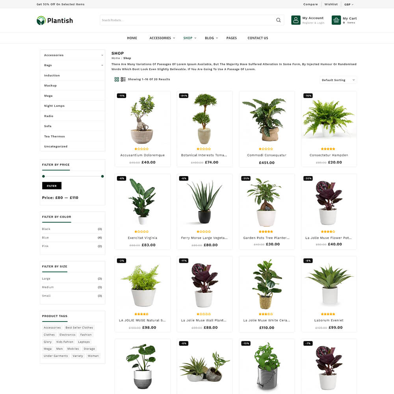Click the Plantish logo icon
This screenshot has width=394, height=394.
[x=41, y=20]
